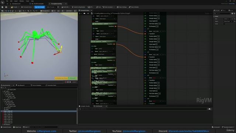
Task: Click the Find toolbar icon
Action: (98, 7)
